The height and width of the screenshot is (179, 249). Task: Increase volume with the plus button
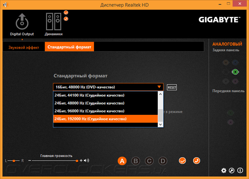(x=81, y=160)
